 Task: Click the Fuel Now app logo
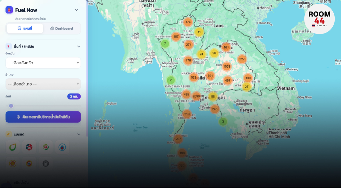[9, 10]
